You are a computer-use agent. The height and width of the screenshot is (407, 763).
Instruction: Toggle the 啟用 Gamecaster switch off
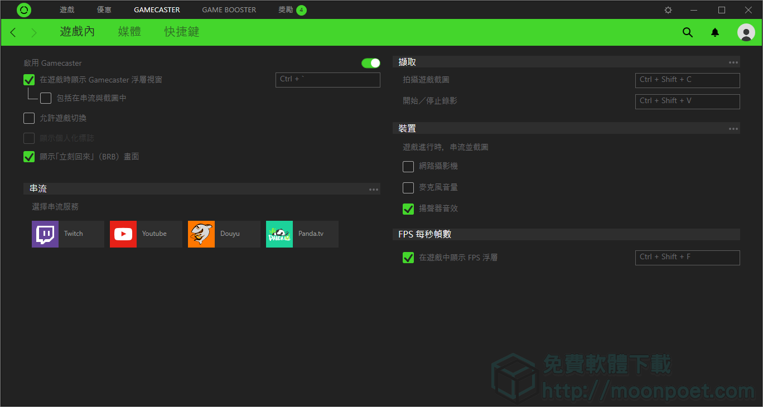pos(370,63)
